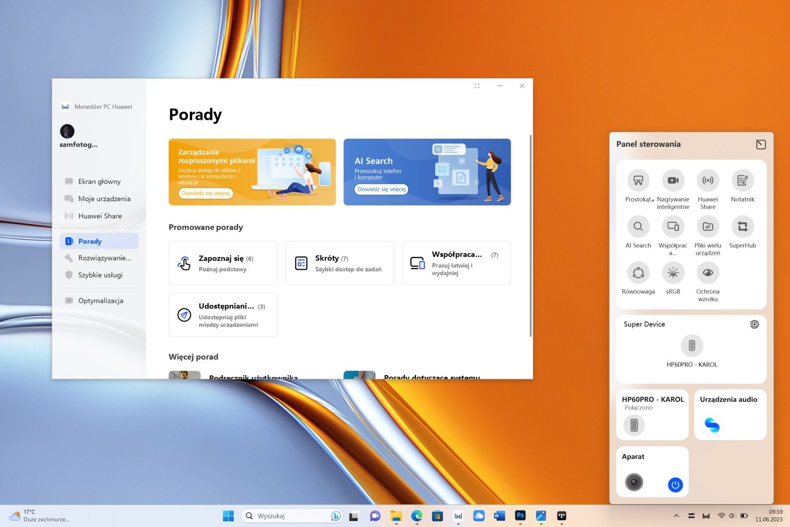Toggle Ochrona wzroku eye protection

click(x=708, y=273)
